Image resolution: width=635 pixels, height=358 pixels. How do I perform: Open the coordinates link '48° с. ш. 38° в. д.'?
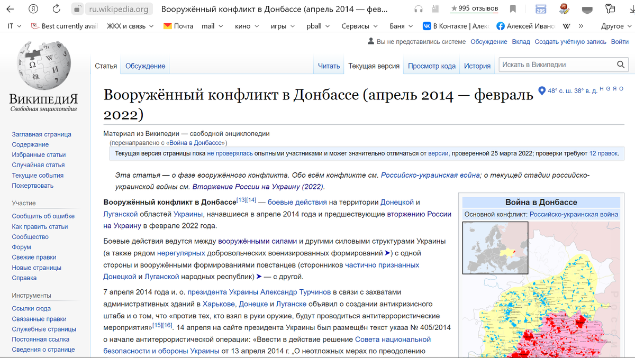pos(573,90)
